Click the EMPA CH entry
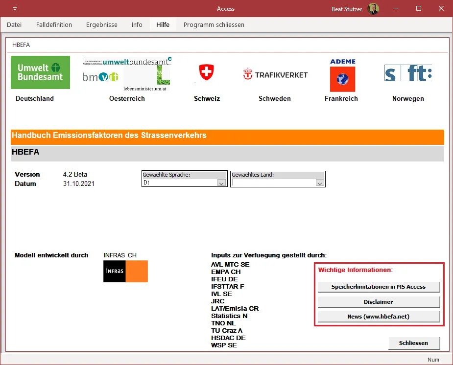The height and width of the screenshot is (365, 453). 226,272
